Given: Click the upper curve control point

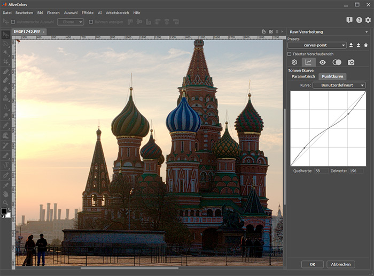Looking at the screenshot, I should click(x=348, y=113).
